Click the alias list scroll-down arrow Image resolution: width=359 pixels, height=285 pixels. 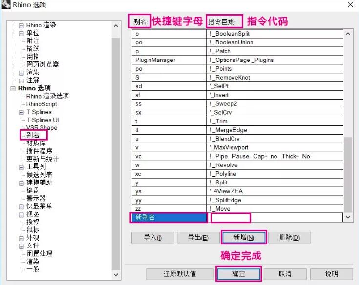coord(348,217)
